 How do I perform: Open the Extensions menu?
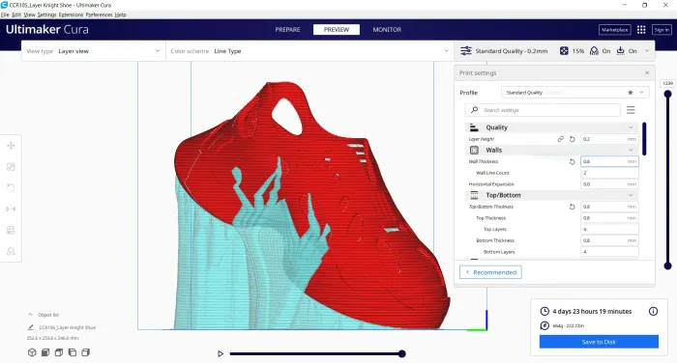(x=71, y=14)
